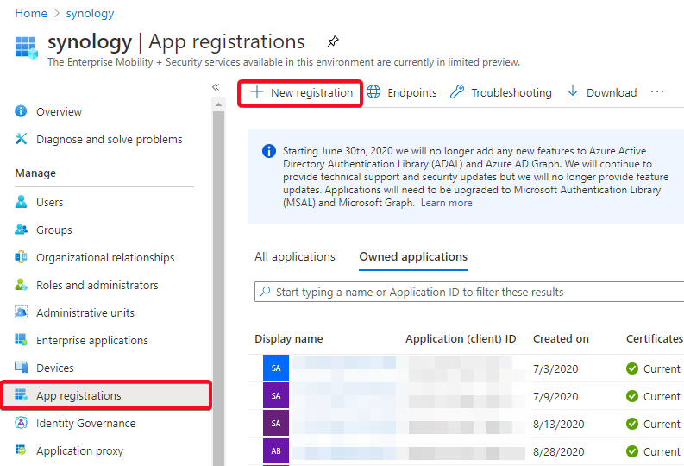684x466 pixels.
Task: Click the Groups icon
Action: point(21,229)
